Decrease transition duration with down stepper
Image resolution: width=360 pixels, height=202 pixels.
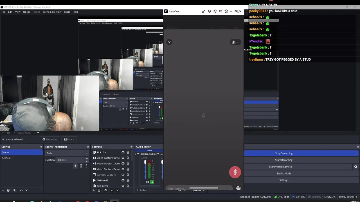click(x=87, y=161)
